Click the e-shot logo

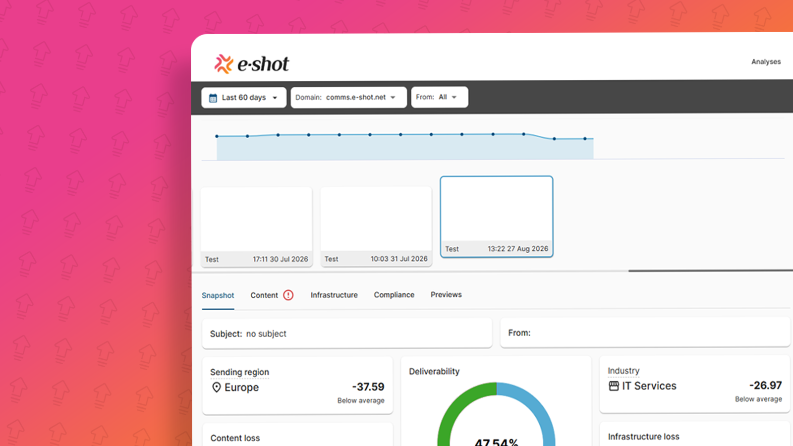(251, 64)
